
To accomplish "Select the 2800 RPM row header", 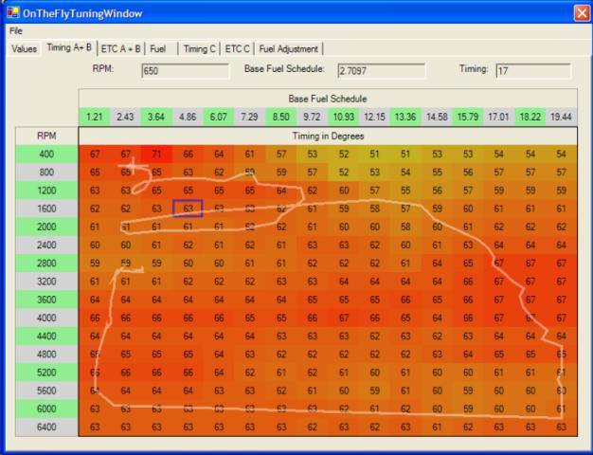I will click(x=47, y=263).
